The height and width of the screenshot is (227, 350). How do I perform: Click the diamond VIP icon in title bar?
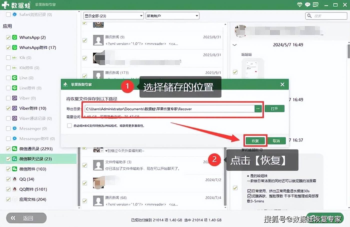pos(300,5)
